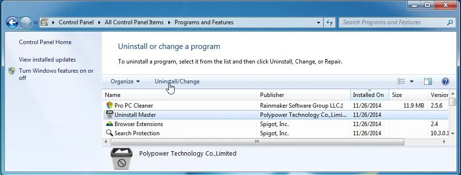Click horizontal scrollbar right arrow
Screen dimensions: 461x175
click(444, 142)
